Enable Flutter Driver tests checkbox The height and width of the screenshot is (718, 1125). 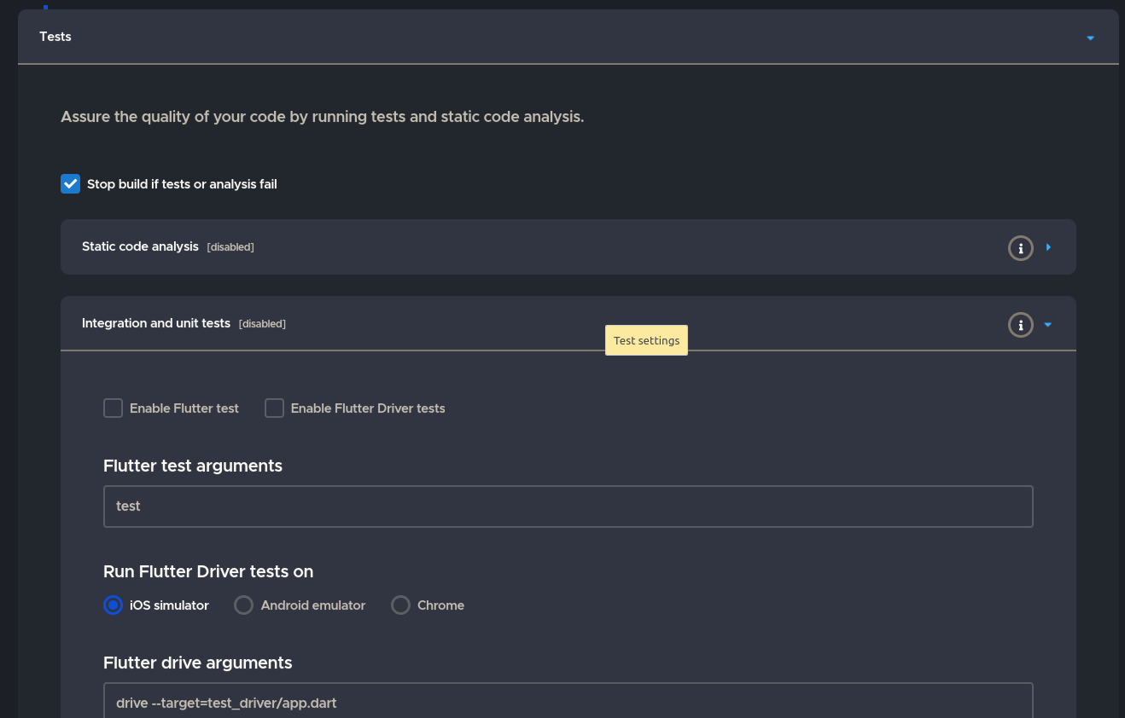coord(274,408)
